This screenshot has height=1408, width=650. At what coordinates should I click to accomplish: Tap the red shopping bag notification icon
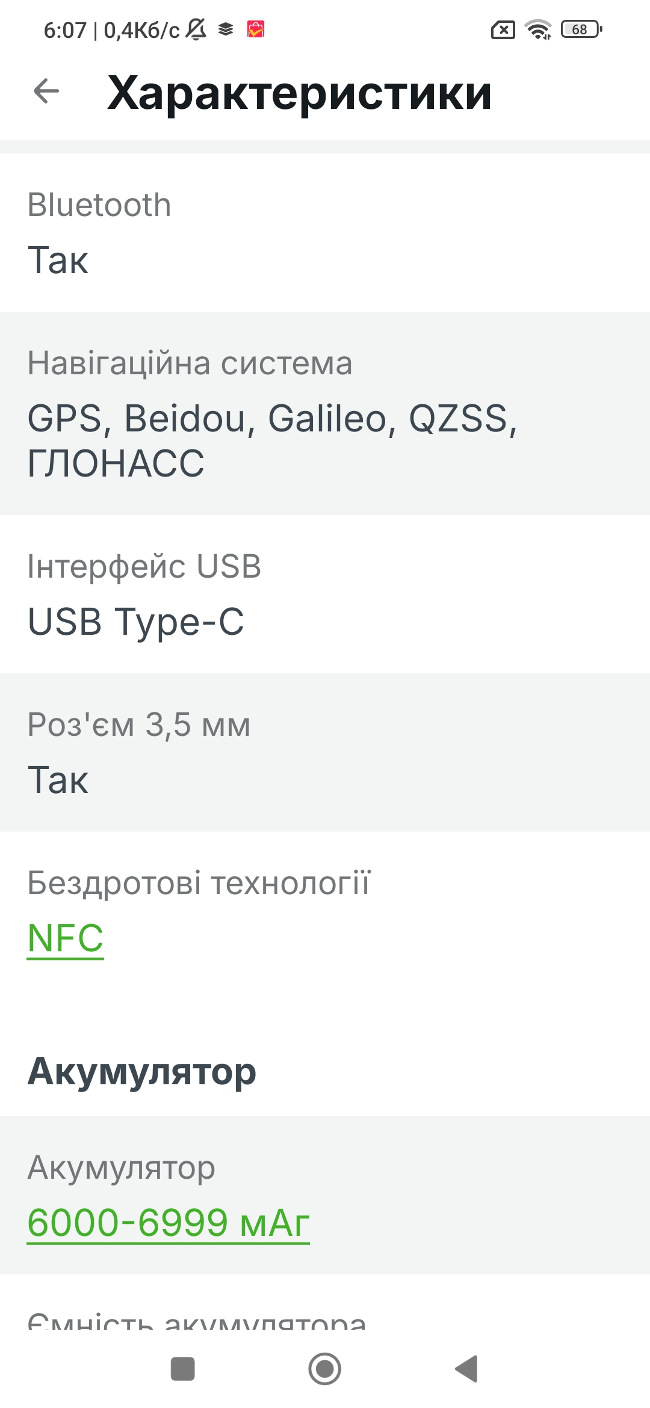pyautogui.click(x=256, y=29)
